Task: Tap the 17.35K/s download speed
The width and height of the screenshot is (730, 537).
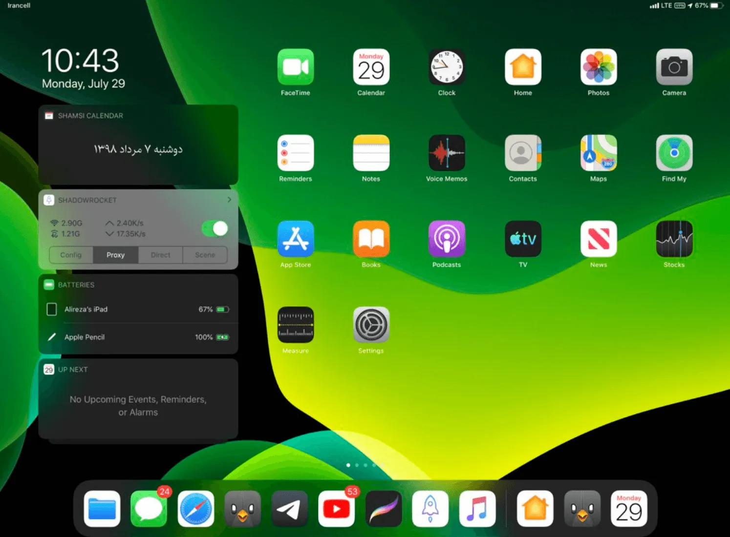Action: (126, 234)
